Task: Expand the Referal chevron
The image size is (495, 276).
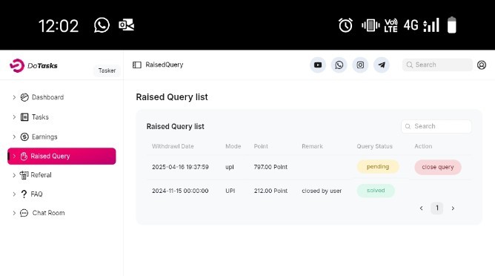Action: tap(14, 175)
